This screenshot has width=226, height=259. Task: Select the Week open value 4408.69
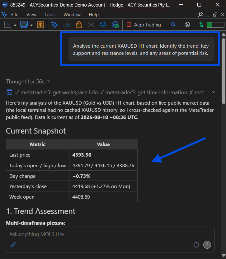pos(81,197)
